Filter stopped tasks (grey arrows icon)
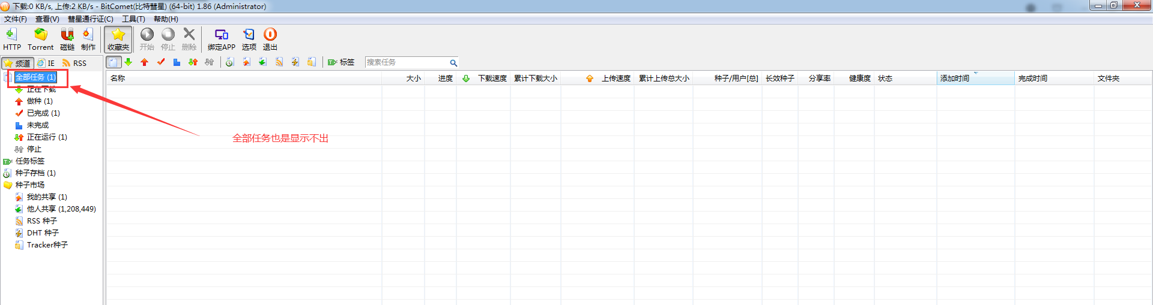This screenshot has height=305, width=1153. click(209, 62)
